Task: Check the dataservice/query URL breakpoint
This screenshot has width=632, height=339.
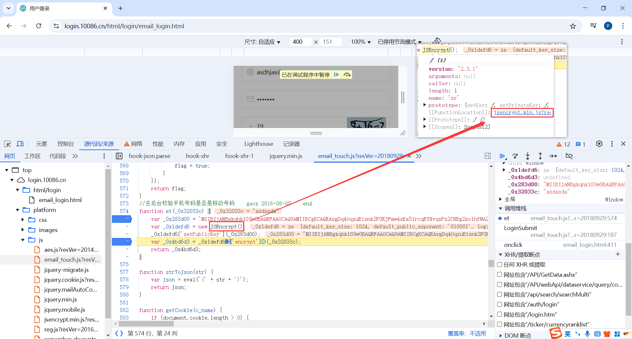Action: tap(500, 284)
